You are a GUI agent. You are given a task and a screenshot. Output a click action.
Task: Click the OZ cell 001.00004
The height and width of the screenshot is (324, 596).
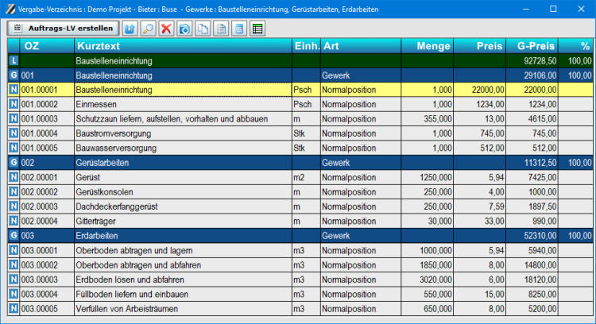pyautogui.click(x=47, y=133)
